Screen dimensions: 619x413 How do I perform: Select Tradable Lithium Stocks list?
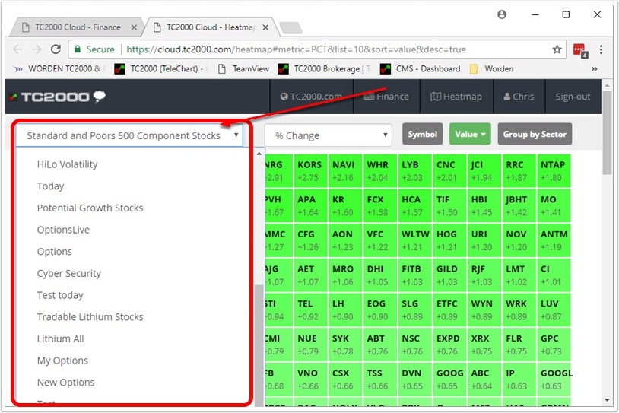90,316
